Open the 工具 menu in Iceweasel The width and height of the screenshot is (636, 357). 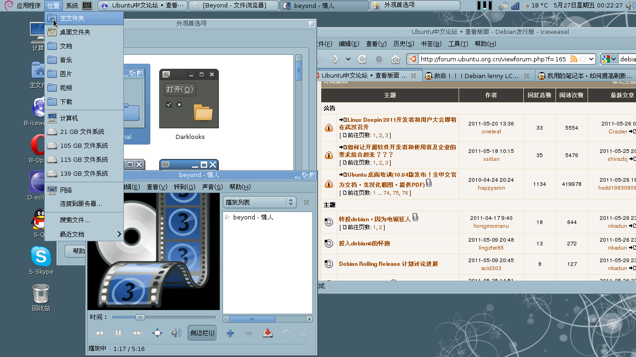(x=458, y=44)
